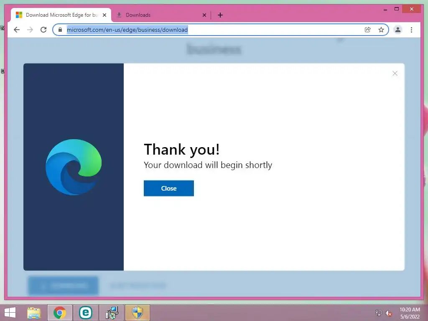
Task: Click "Your download will begin shortly" text
Action: point(208,165)
